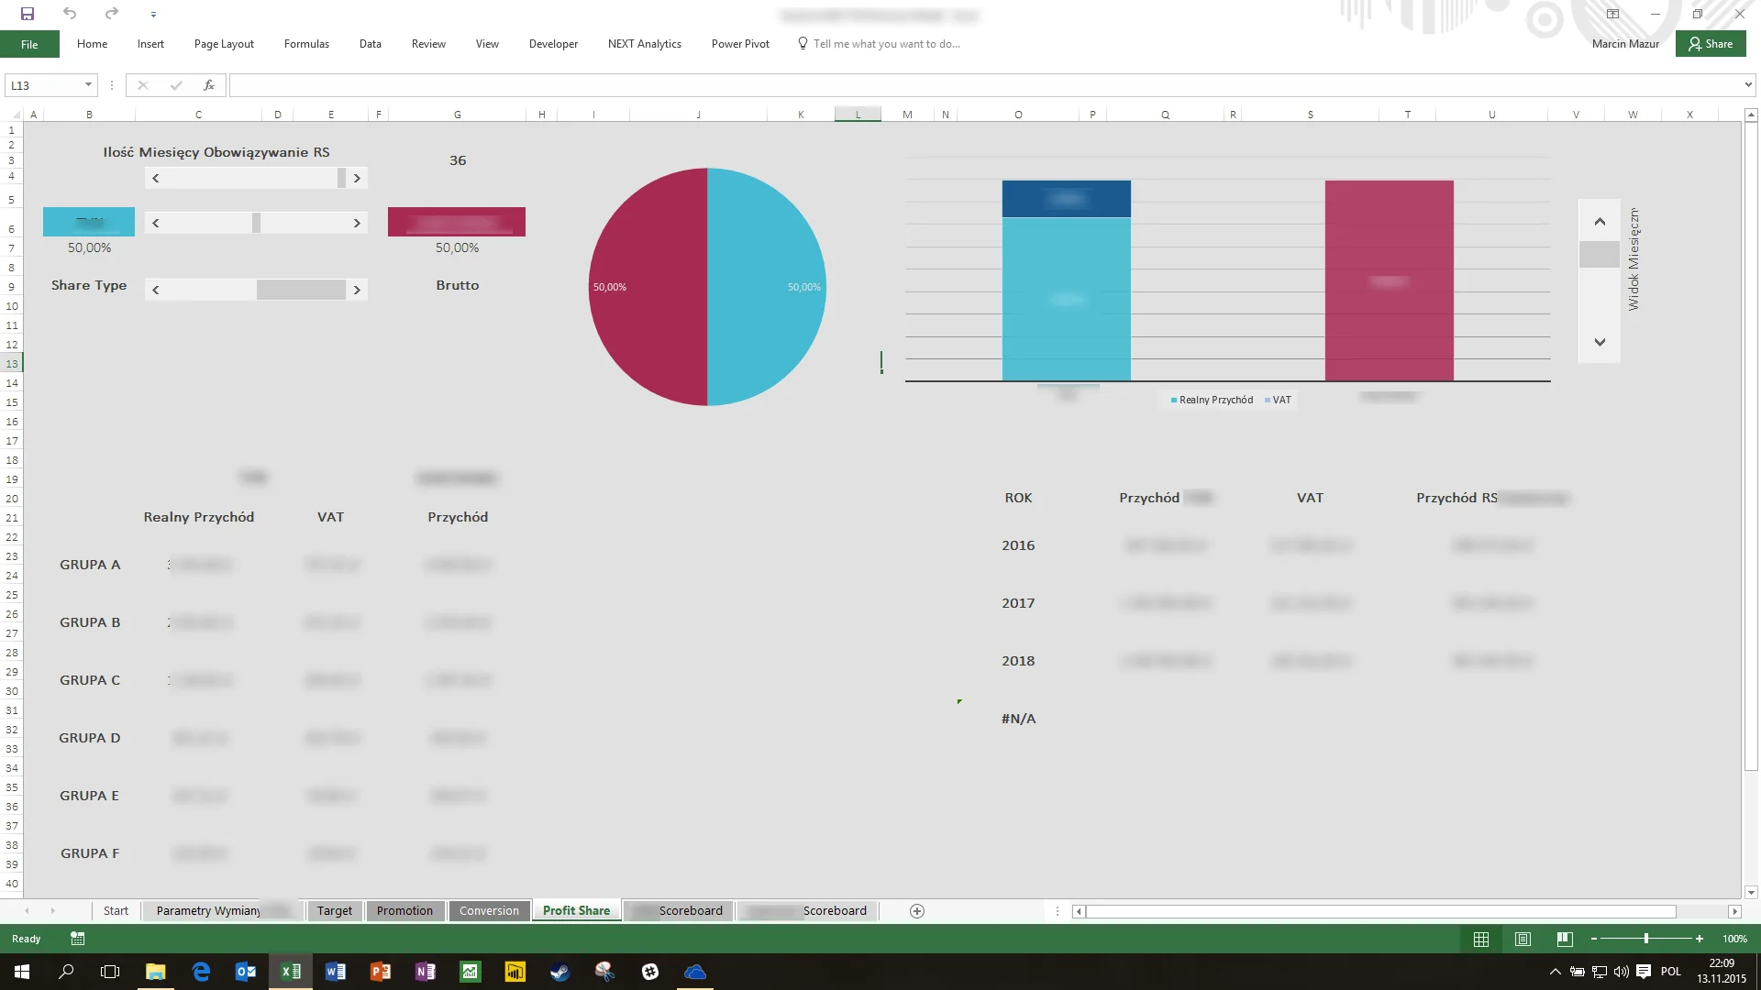
Task: Click the VAT legend entry in chart
Action: point(1278,400)
